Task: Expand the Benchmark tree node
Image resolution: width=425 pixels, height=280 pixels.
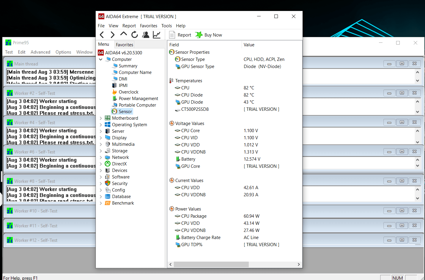Action: coord(101,203)
